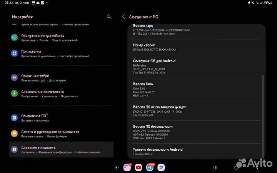Image resolution: width=277 pixels, height=173 pixels.
Task: Tap the search magnifier in Настройки
Action: point(109,17)
